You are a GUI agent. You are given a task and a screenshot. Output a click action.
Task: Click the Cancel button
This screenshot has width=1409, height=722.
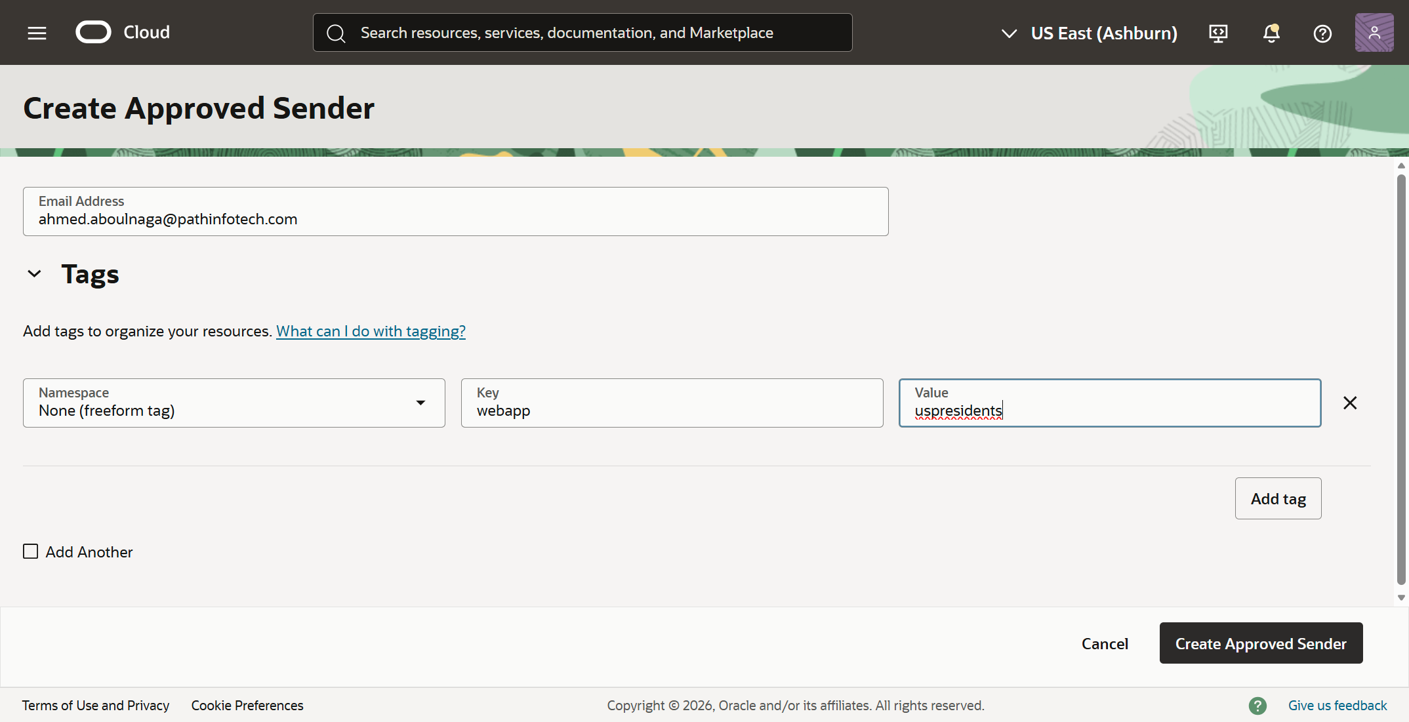[x=1105, y=643]
